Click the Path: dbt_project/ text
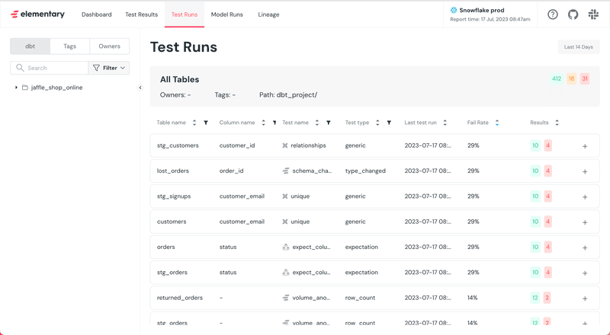The width and height of the screenshot is (610, 335). click(288, 95)
